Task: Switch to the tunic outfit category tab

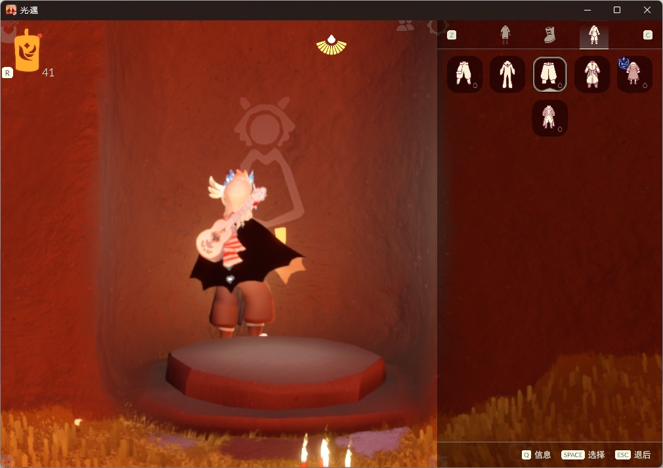Action: 505,35
